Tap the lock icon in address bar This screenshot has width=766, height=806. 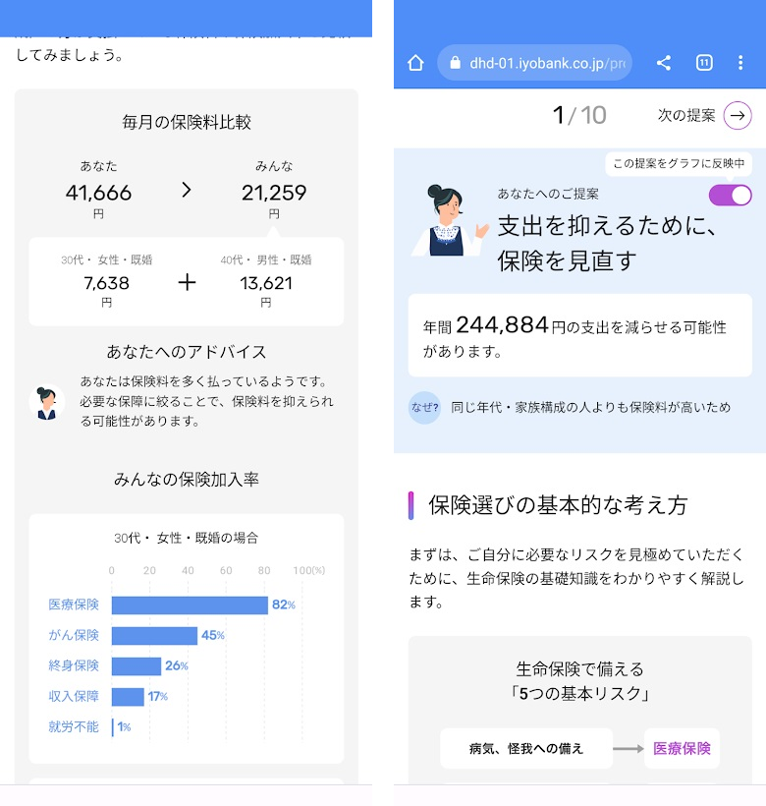pos(455,63)
